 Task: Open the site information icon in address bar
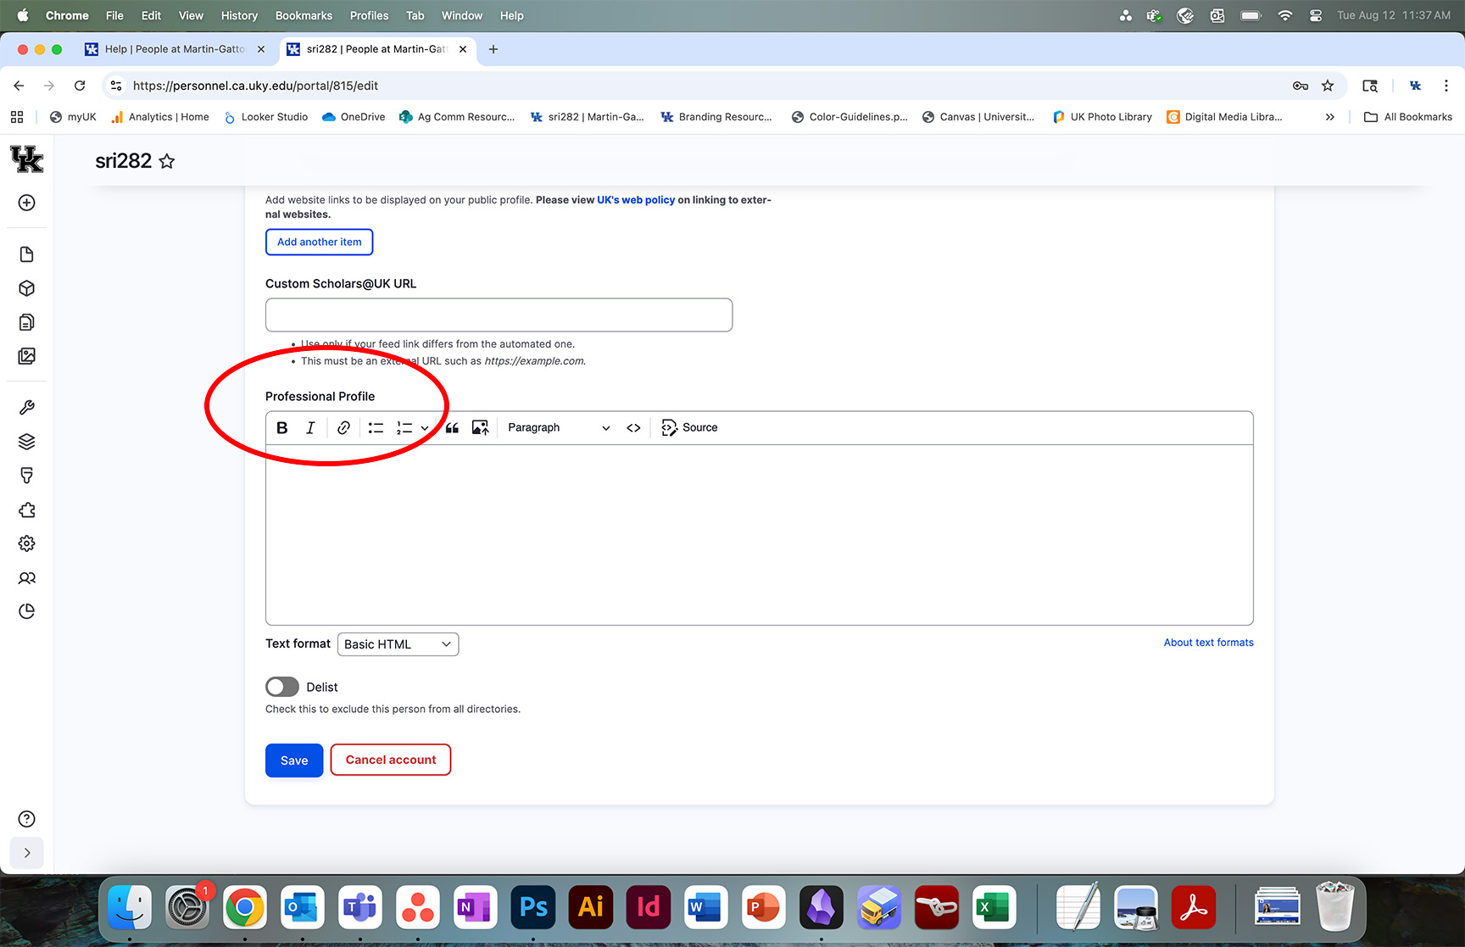tap(116, 86)
